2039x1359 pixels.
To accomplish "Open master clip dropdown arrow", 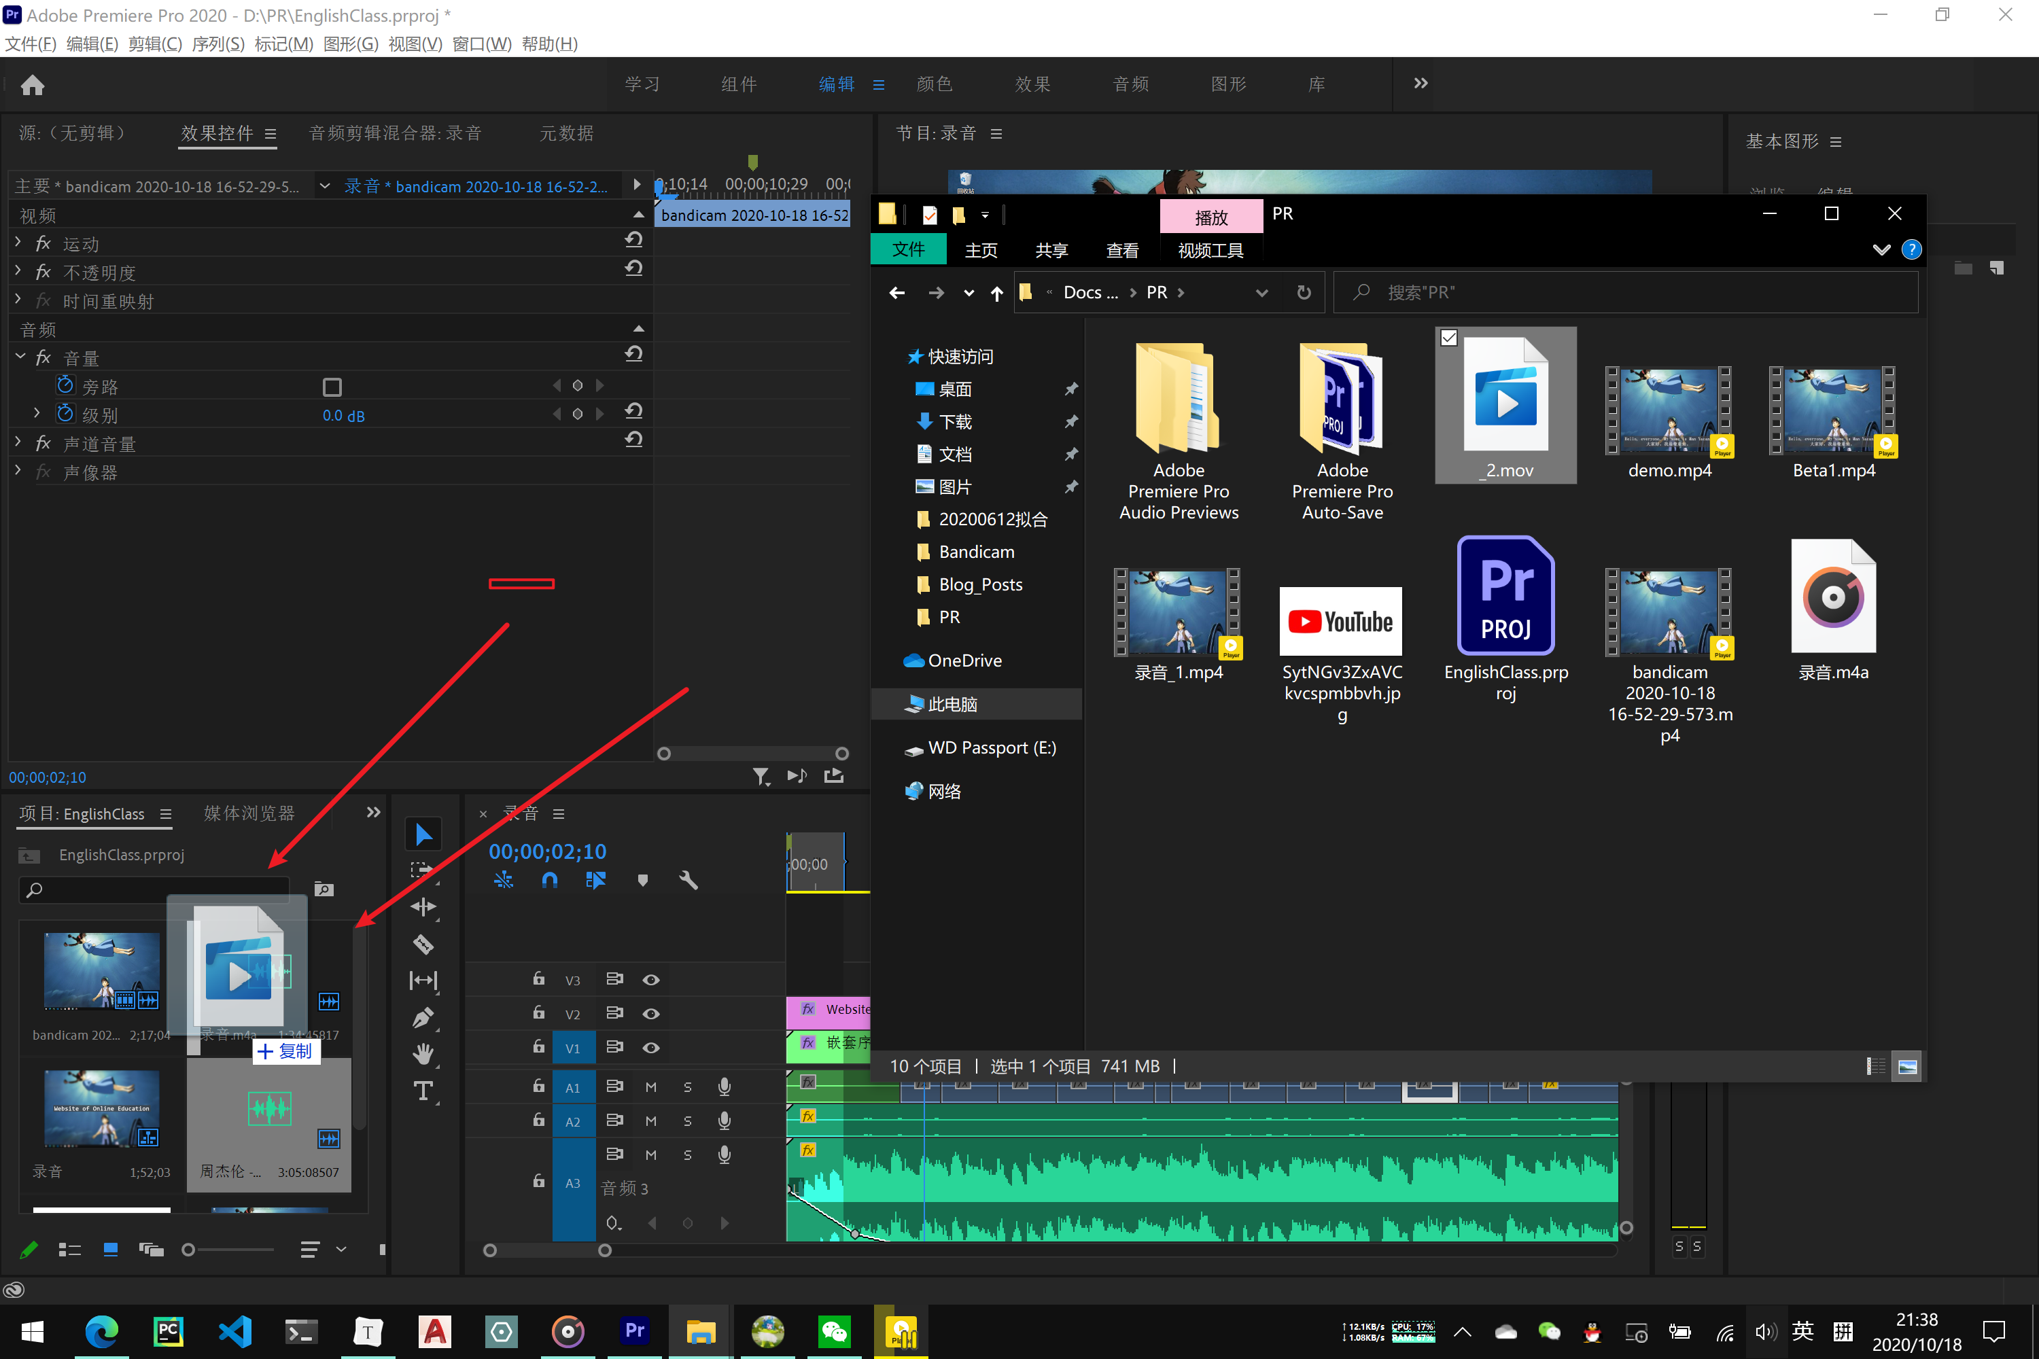I will pos(324,186).
